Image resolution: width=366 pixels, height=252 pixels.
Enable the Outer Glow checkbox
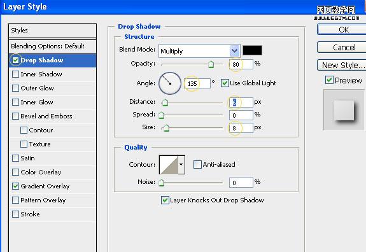[x=16, y=88]
